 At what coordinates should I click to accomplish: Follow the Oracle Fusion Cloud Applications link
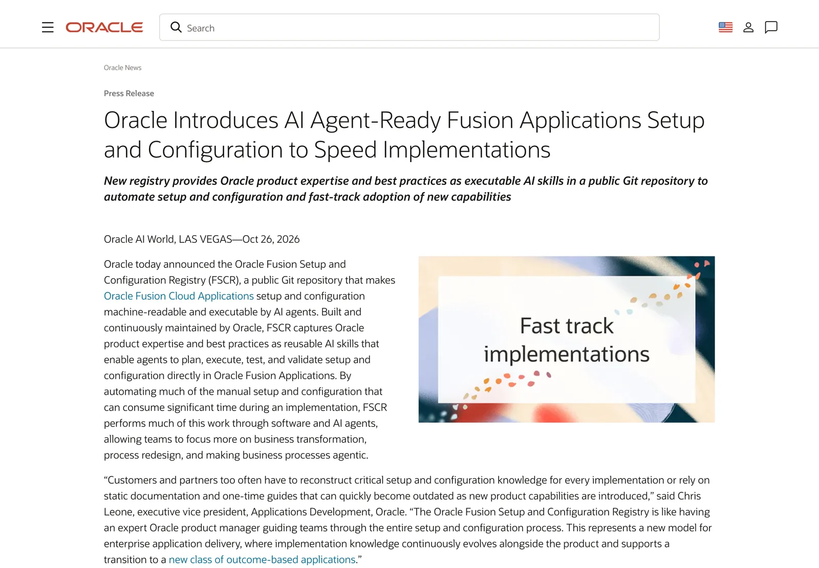point(179,296)
